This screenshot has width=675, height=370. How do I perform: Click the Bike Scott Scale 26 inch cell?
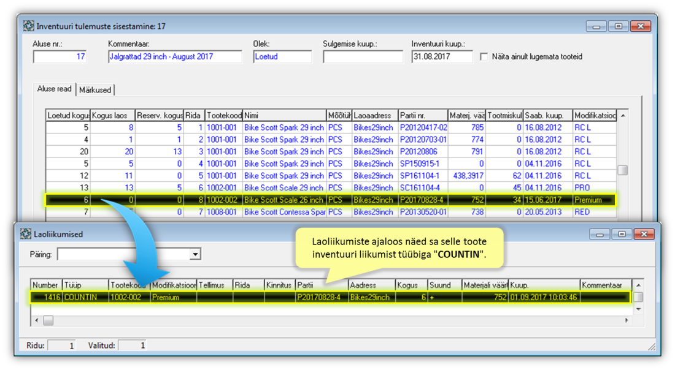pyautogui.click(x=285, y=200)
